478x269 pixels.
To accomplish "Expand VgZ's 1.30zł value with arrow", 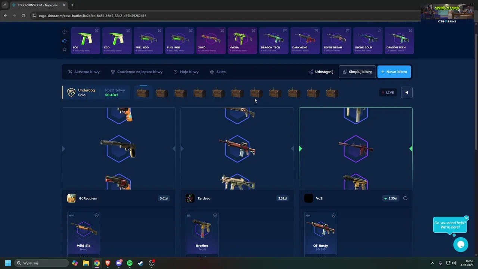I will [x=391, y=198].
